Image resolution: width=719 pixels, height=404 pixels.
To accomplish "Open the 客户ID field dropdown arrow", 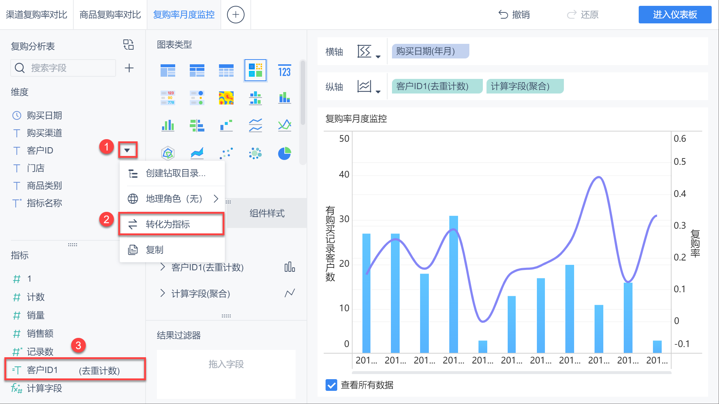I will [x=127, y=150].
